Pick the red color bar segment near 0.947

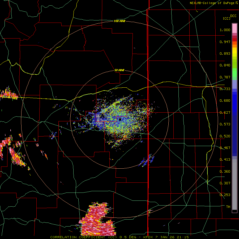tap(234, 40)
